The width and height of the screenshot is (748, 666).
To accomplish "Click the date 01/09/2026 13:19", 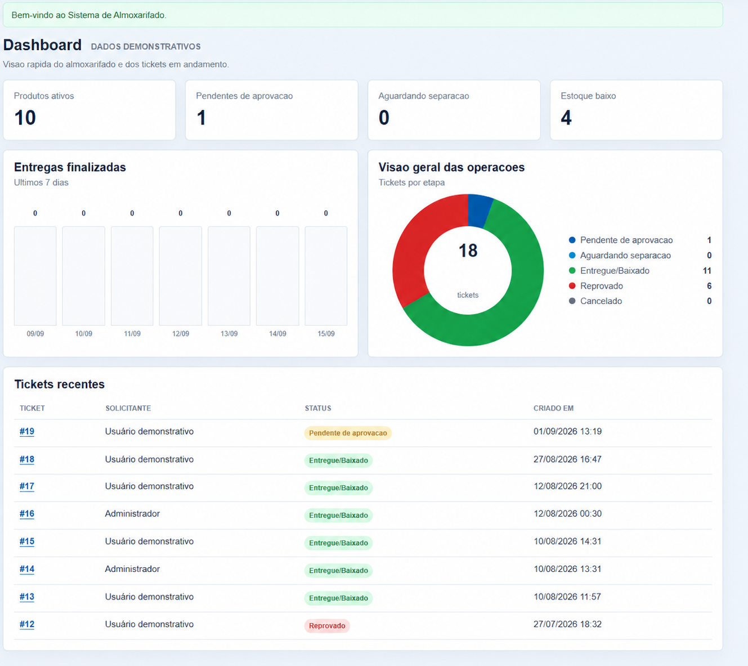I will [x=567, y=432].
